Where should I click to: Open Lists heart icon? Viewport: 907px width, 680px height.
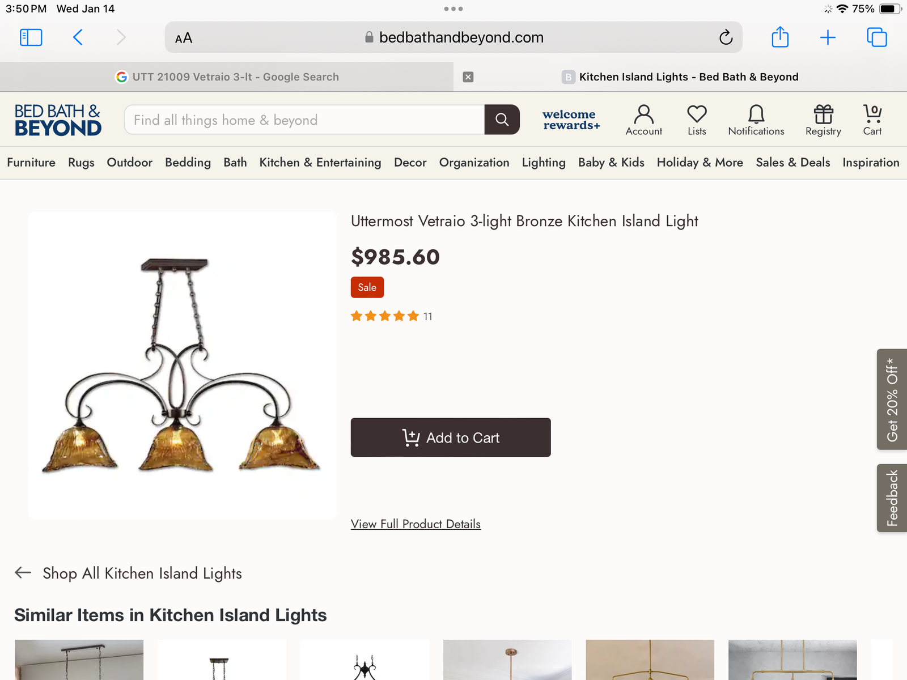(x=697, y=120)
